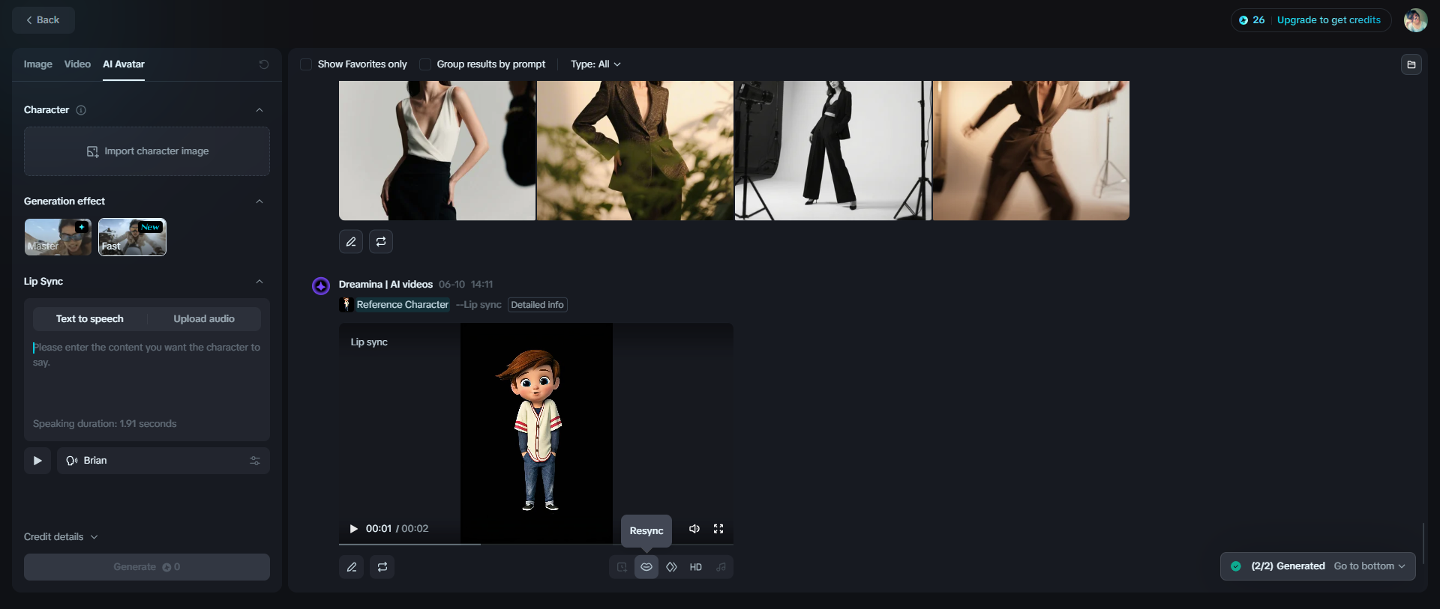
Task: Switch to the Image tab
Action: coord(38,64)
